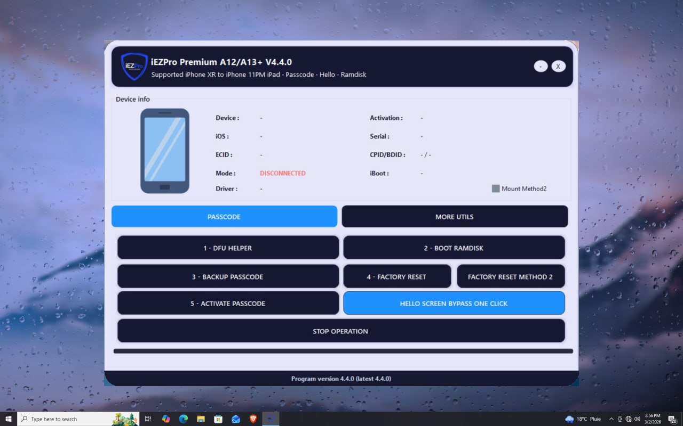Open Brave browser from the taskbar
683x426 pixels.
[x=253, y=419]
